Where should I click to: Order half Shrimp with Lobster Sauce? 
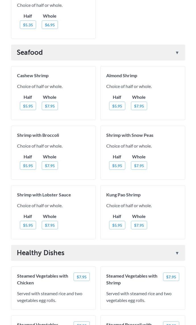(28, 225)
